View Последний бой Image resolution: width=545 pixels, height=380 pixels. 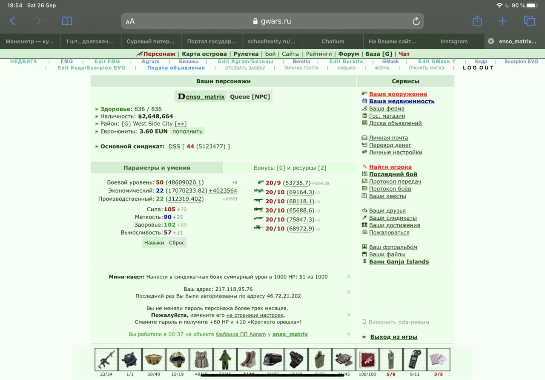point(393,174)
